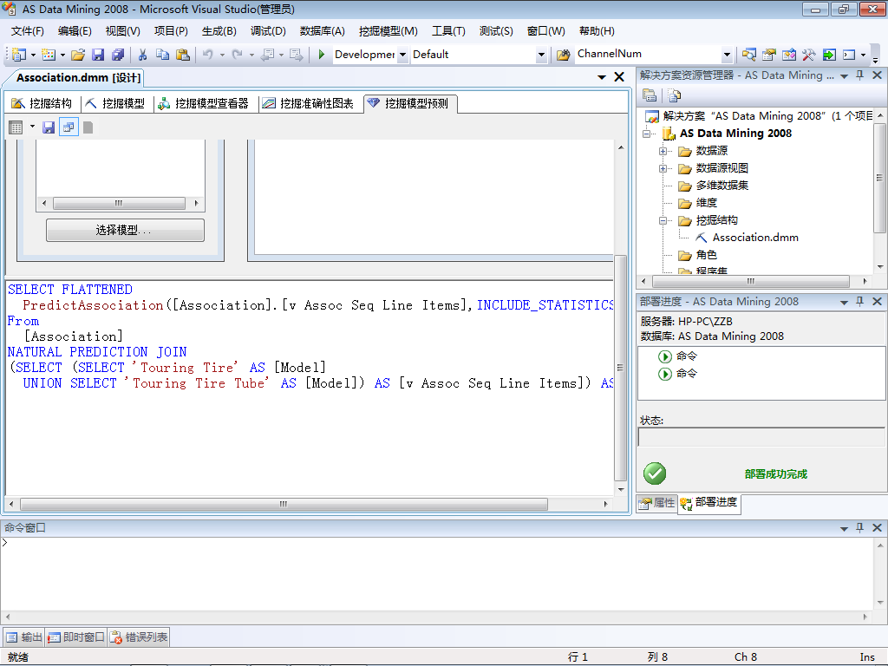This screenshot has width=888, height=666.
Task: Click the Redo toolbar icon
Action: click(x=238, y=55)
